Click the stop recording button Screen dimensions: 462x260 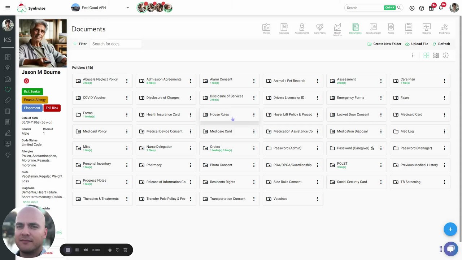[67, 250]
